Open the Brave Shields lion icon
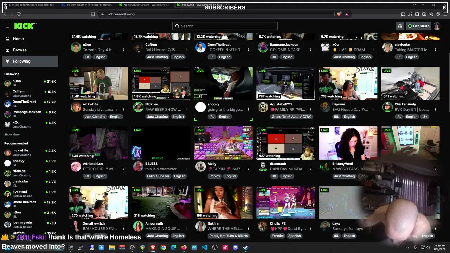 (339, 14)
